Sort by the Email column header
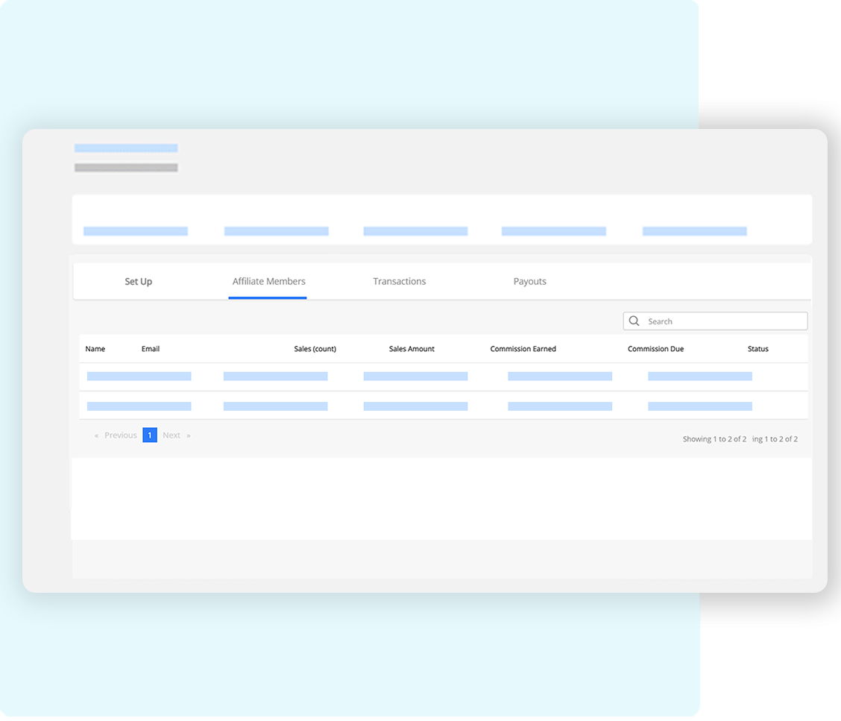The width and height of the screenshot is (841, 721). (x=151, y=349)
